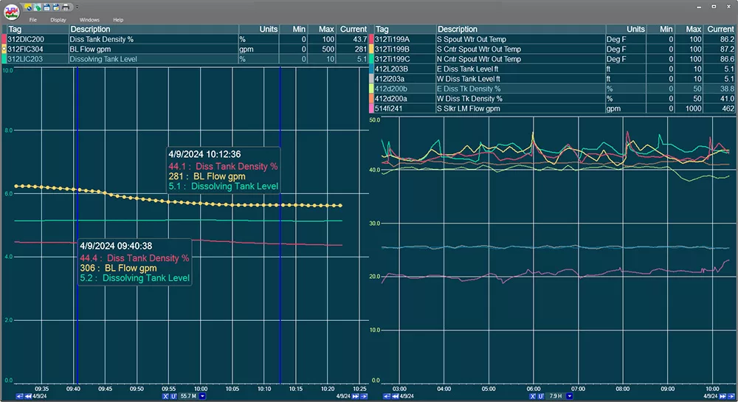This screenshot has height=402, width=738.
Task: Click the yellow color swatch for 312FIC304
Action: click(4, 49)
